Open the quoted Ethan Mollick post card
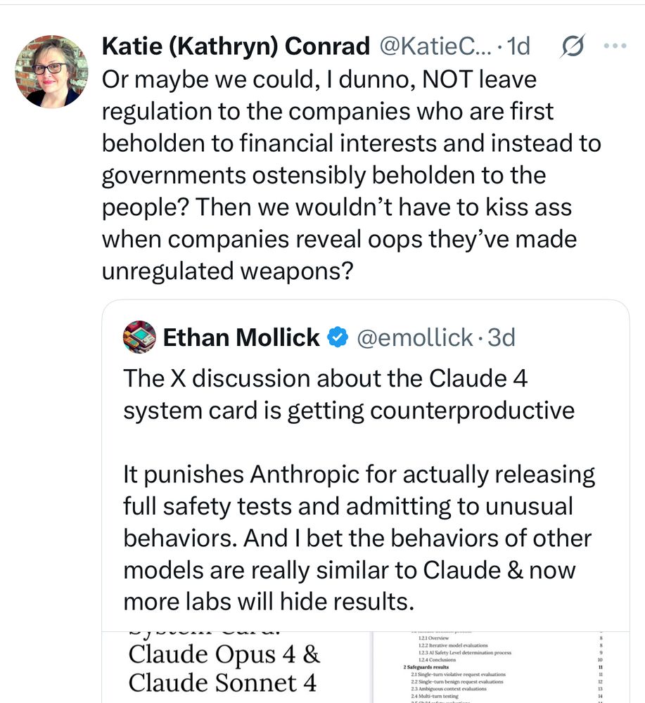Image resolution: width=645 pixels, height=703 pixels. 365,492
